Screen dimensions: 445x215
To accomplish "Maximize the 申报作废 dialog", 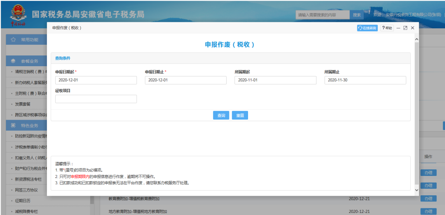I will [405, 28].
